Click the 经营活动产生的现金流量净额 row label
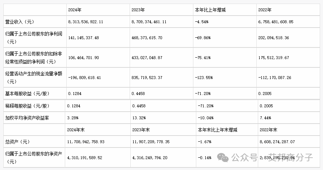The width and height of the screenshot is (323, 170). point(34,78)
